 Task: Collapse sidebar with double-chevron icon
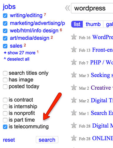click(x=67, y=8)
